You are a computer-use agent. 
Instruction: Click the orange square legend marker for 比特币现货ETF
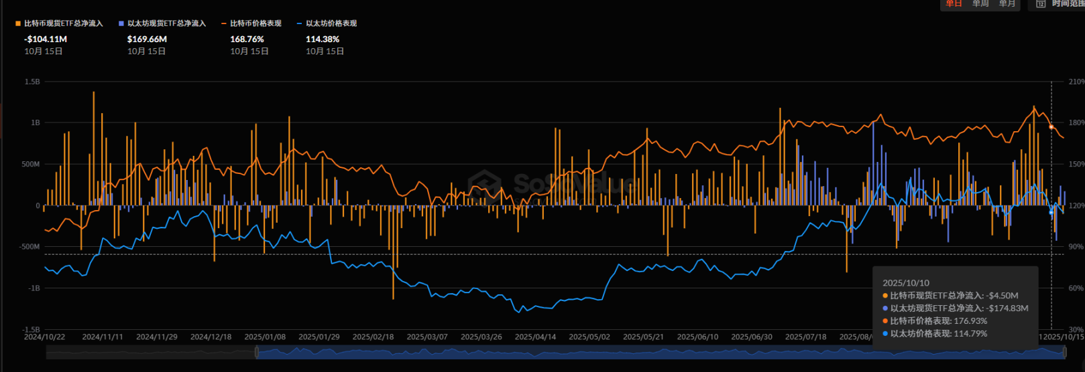pyautogui.click(x=18, y=23)
